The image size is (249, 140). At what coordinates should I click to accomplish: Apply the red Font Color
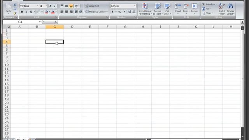(53, 12)
